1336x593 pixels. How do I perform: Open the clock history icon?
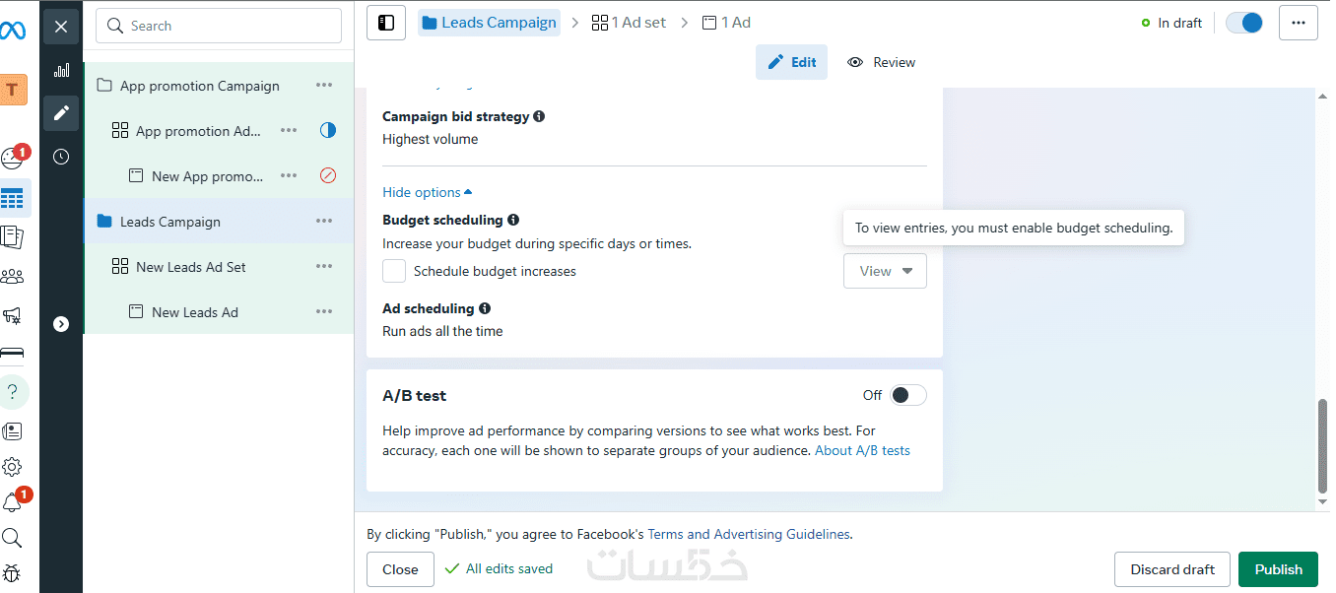61,157
